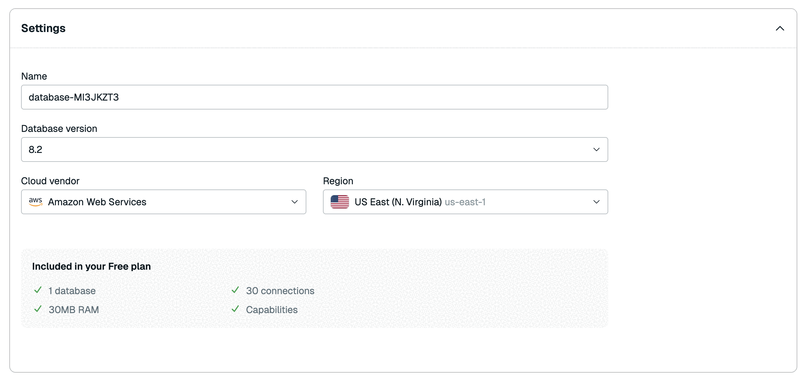Focus the database Name input field
Viewport: 808px width, 383px height.
pyautogui.click(x=314, y=97)
